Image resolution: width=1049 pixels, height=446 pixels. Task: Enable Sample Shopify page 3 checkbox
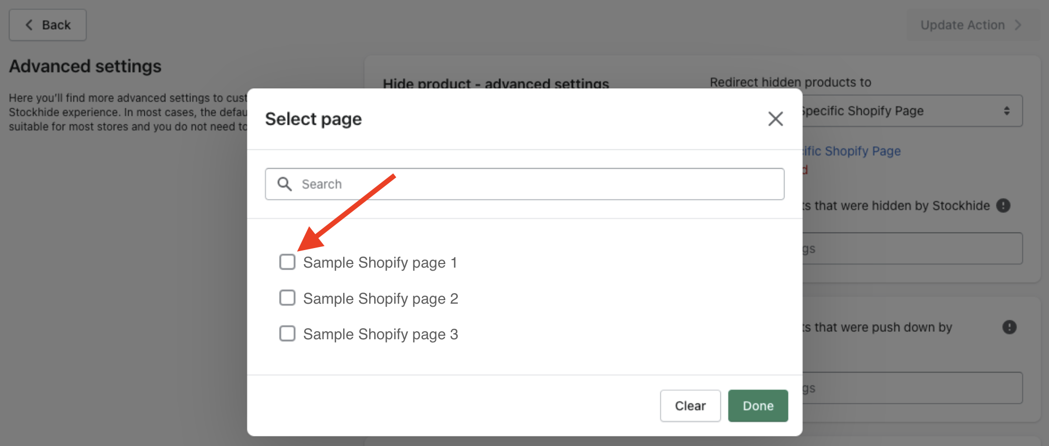pyautogui.click(x=287, y=333)
